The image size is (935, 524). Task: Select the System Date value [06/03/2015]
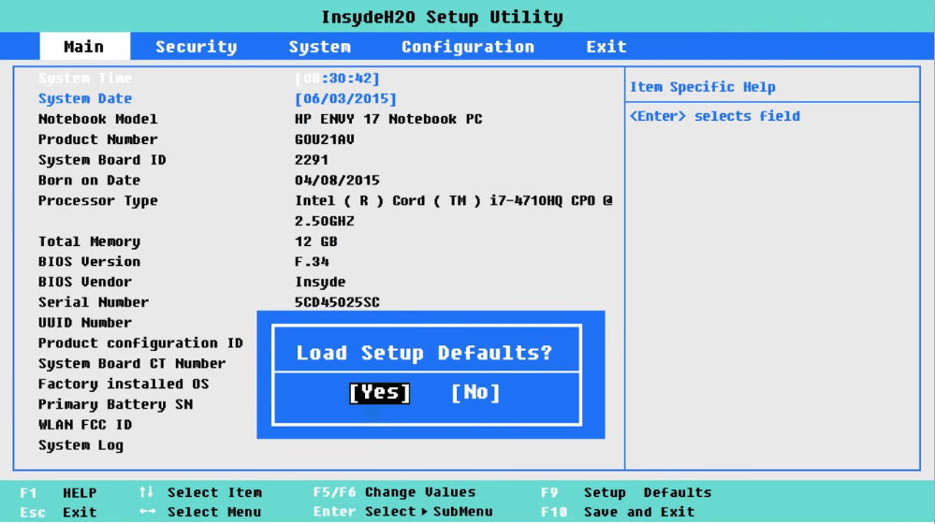[345, 98]
